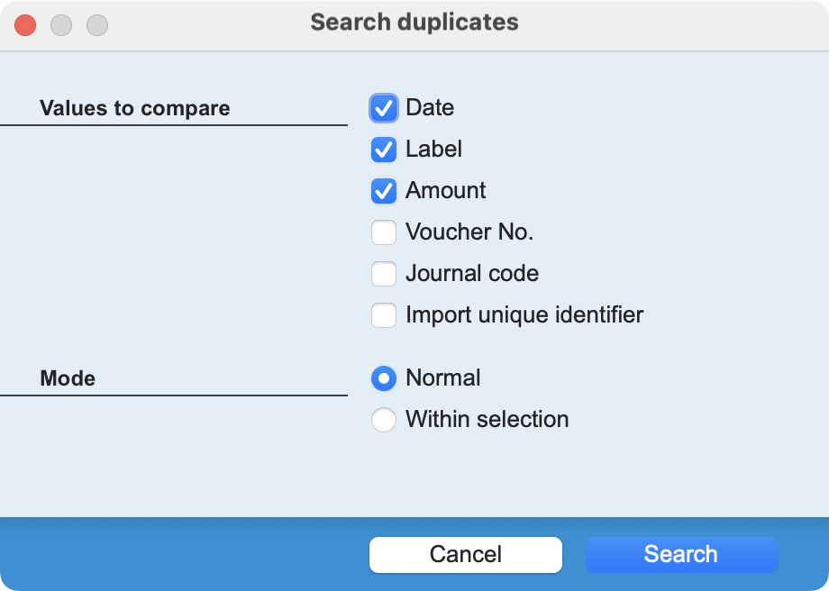Click the 'Mode' section heading
Screen dimensions: 829x591
click(x=68, y=378)
